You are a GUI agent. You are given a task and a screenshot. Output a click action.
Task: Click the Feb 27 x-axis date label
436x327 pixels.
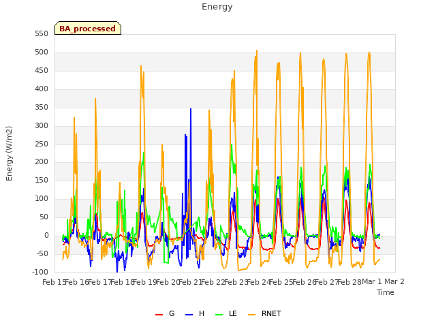327,282
